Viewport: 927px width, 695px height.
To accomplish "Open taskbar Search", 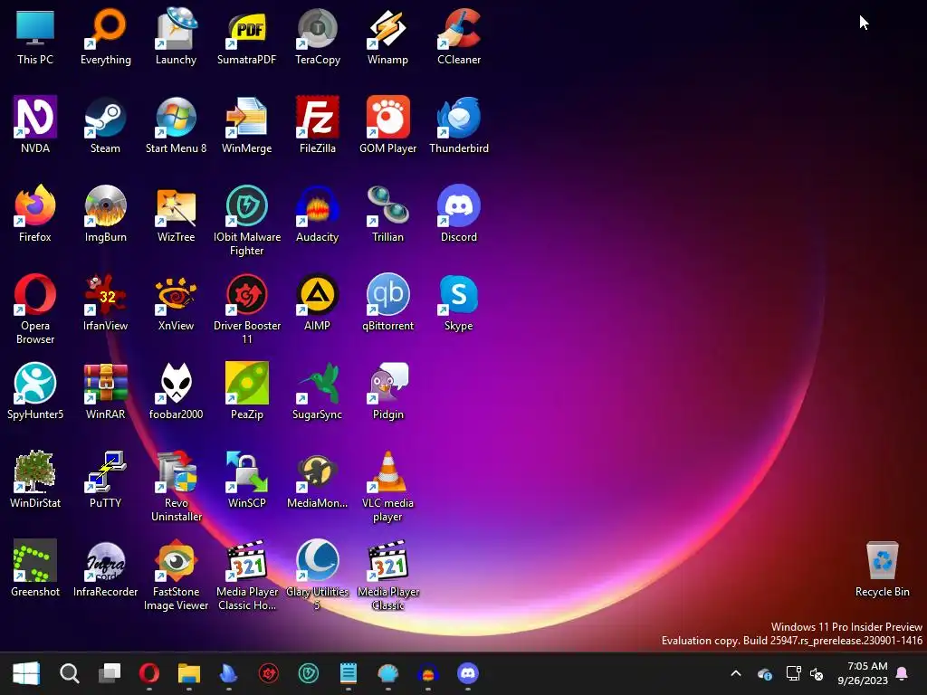I will point(69,673).
